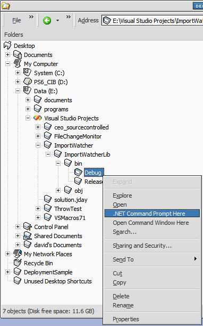The image size is (203, 326).
Task: Click the My Computer icon
Action: coord(18,64)
